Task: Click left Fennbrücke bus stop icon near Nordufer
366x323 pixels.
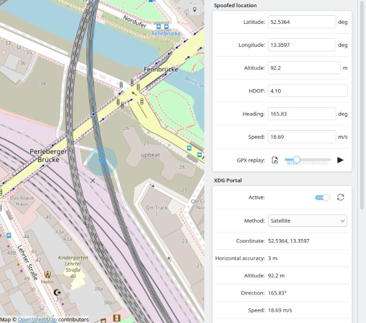Action: (159, 26)
